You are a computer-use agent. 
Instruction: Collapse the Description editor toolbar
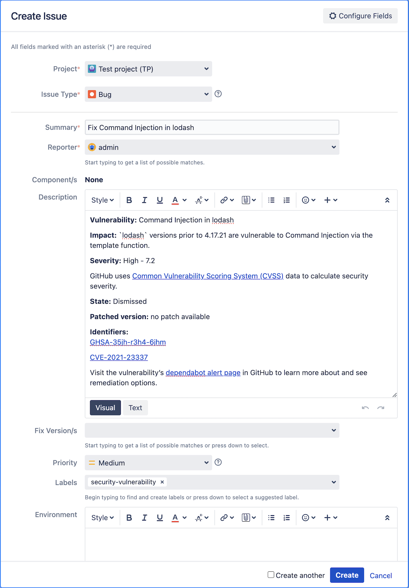[x=387, y=200]
